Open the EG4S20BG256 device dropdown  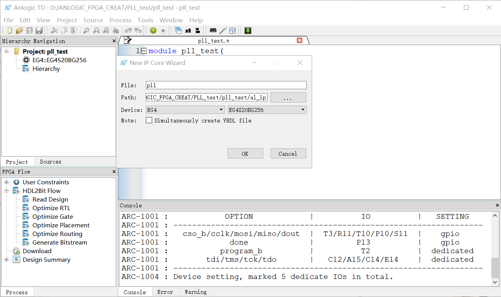[x=267, y=110]
